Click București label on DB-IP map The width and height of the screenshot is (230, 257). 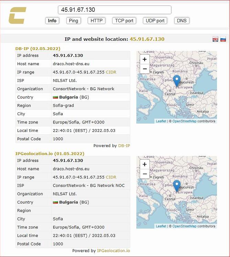[186, 82]
